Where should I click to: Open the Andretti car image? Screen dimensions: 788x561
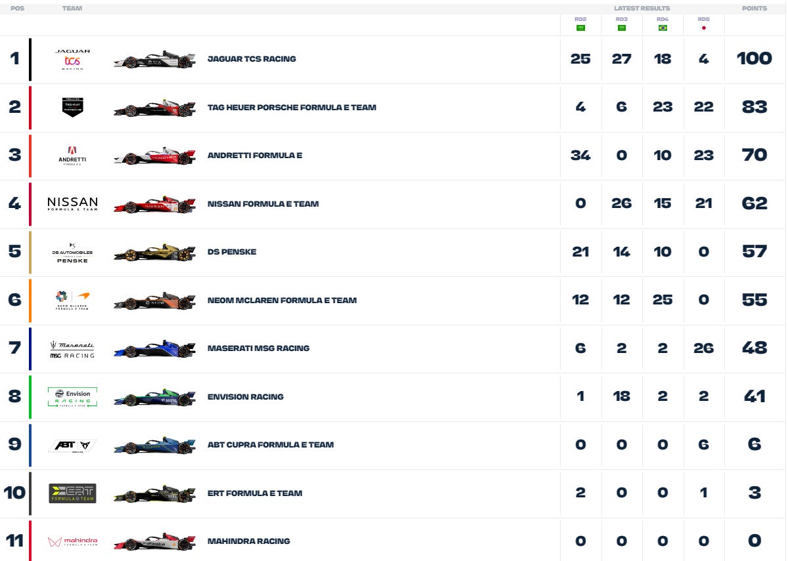click(x=154, y=156)
